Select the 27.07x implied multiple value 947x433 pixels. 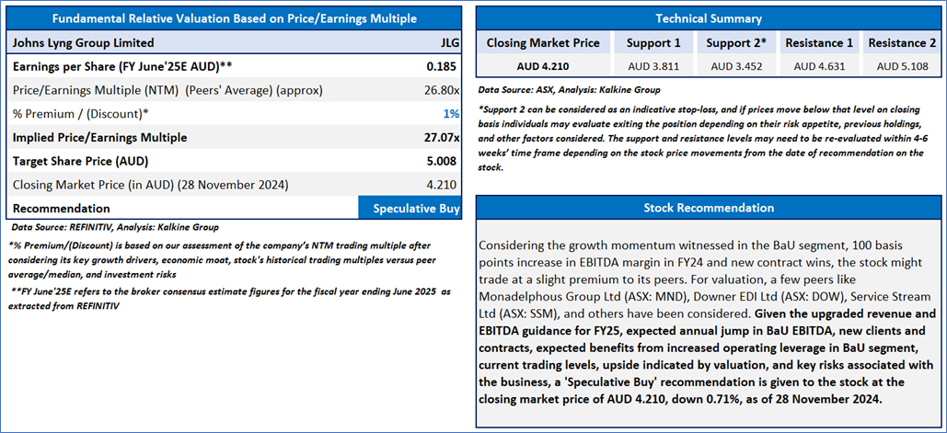[x=441, y=138]
